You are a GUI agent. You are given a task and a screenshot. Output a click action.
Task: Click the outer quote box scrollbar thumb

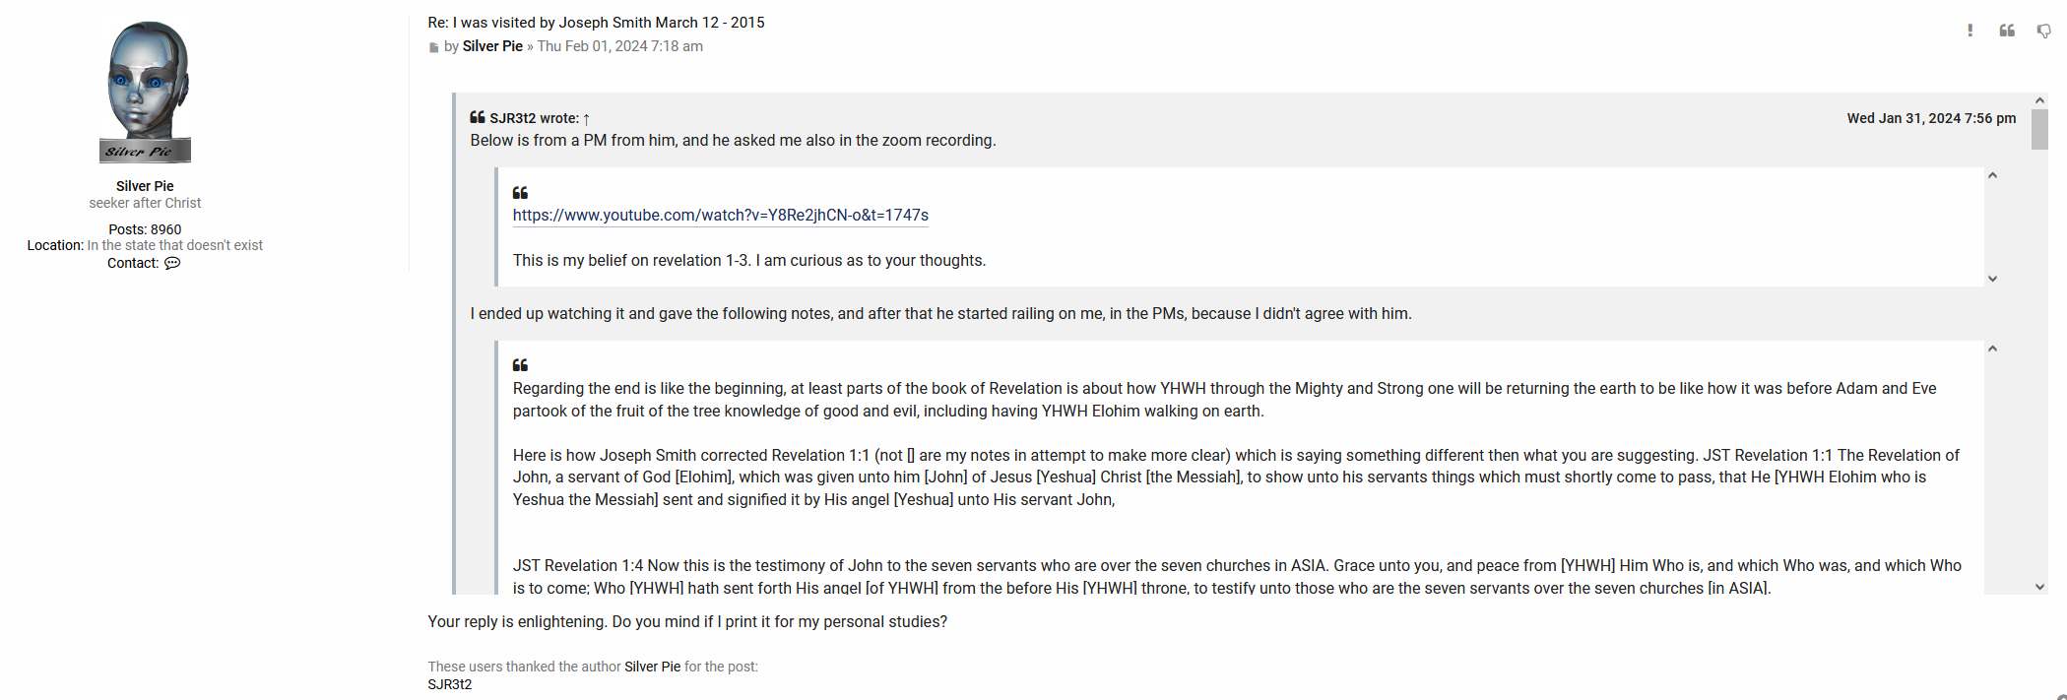2039,130
